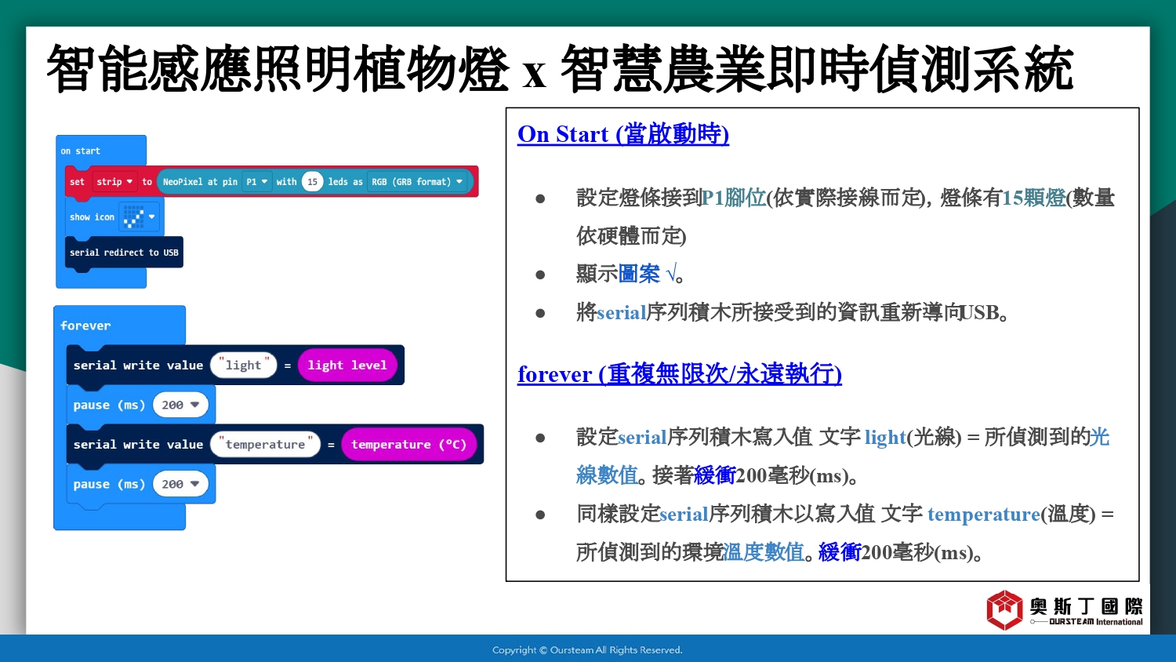Click the 'forever' block header

point(85,326)
